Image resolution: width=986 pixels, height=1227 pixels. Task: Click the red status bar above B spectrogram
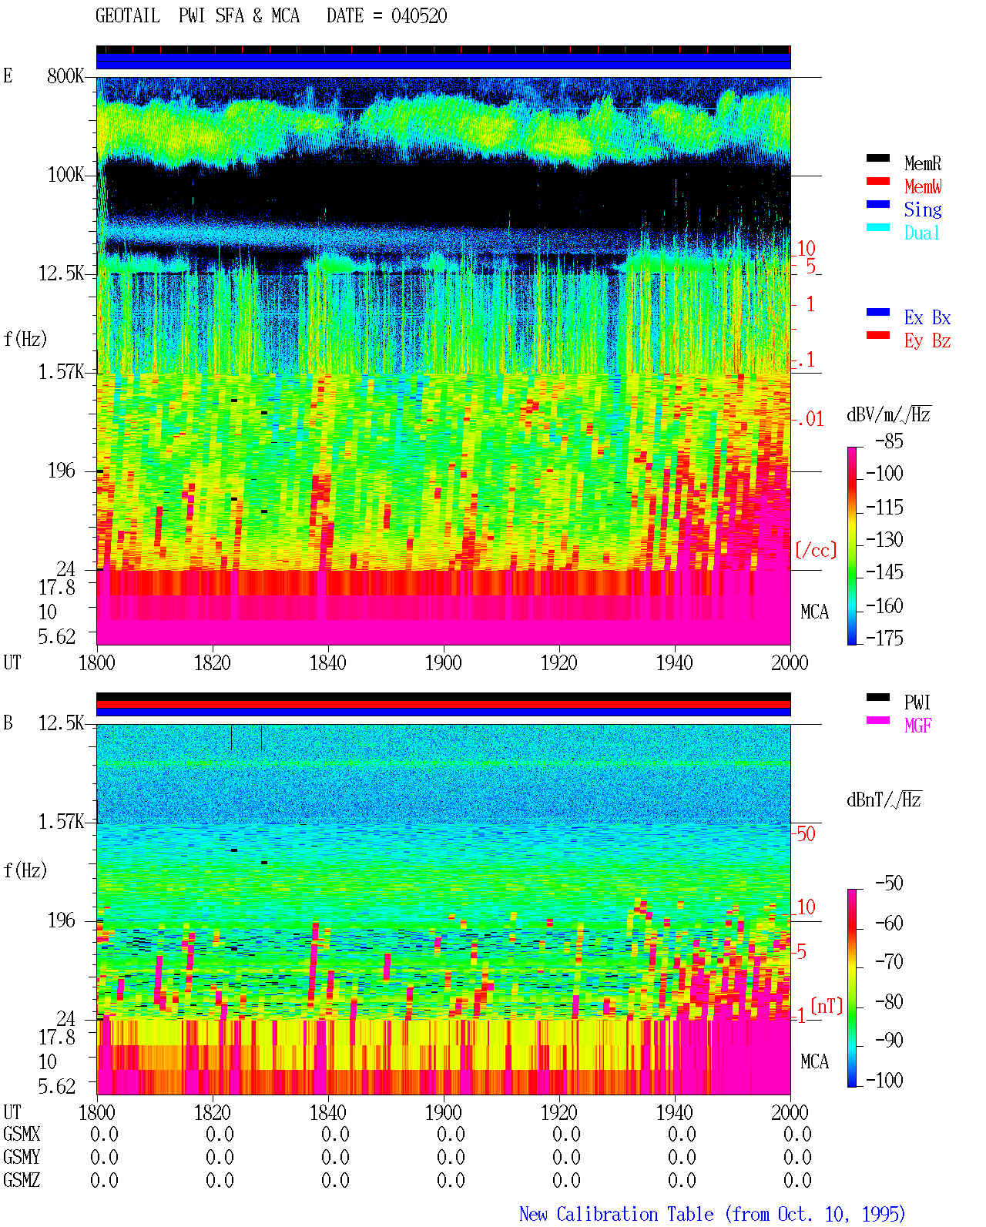(x=443, y=704)
